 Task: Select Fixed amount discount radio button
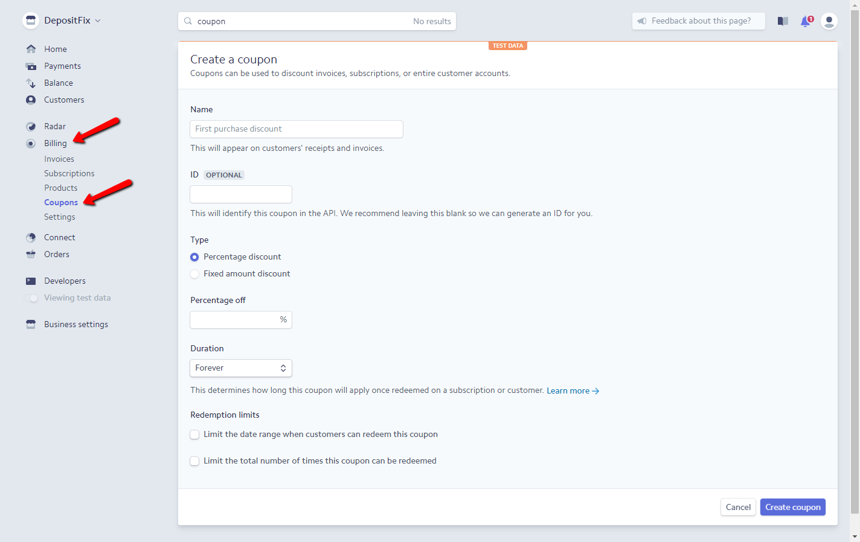[194, 274]
